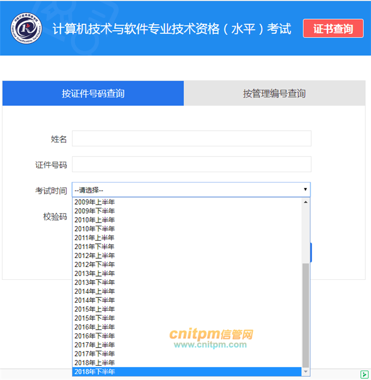Select 2018年上半年 option
Viewport: 371px width, 380px height.
point(95,363)
